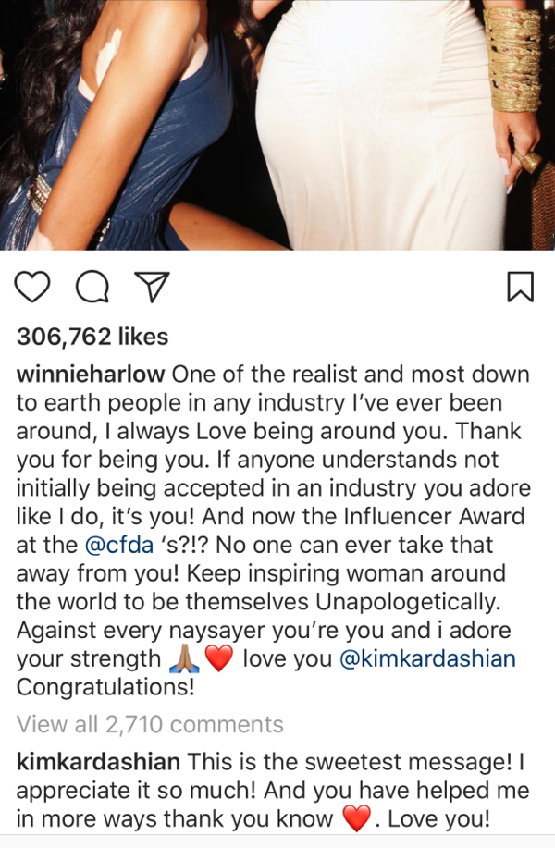The image size is (555, 848).
Task: Open the @kimkardashian mention in the caption
Action: [x=427, y=658]
